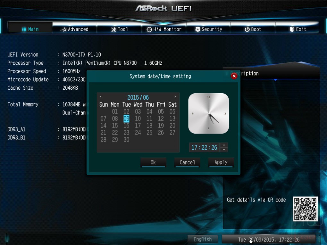
Task: Click the DDR3_B1 label
Action: [x=16, y=138]
